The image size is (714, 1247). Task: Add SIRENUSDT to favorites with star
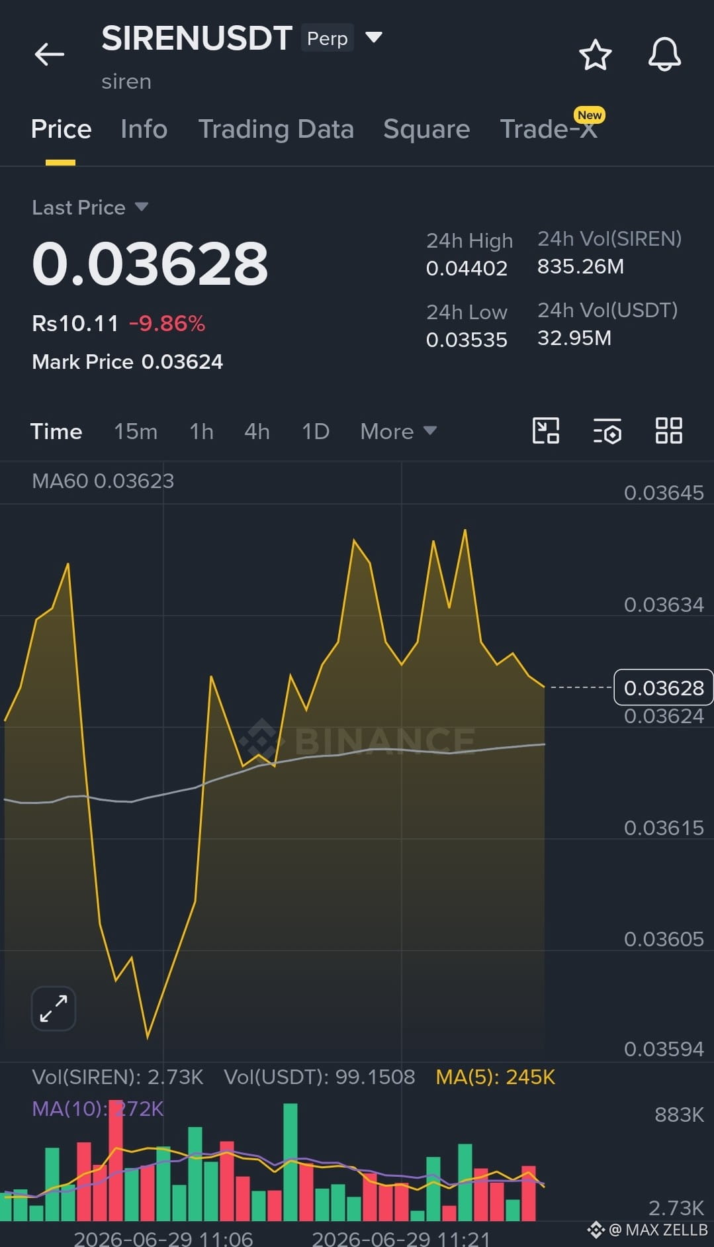point(595,54)
